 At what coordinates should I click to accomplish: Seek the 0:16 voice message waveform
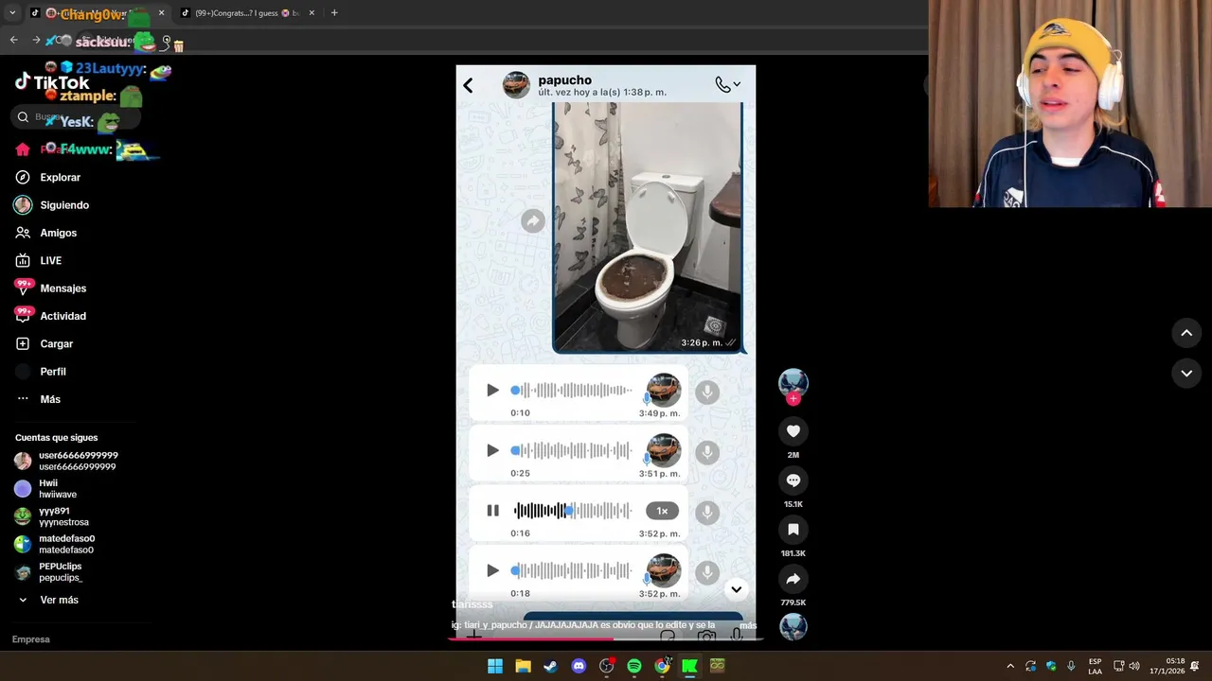click(573, 511)
